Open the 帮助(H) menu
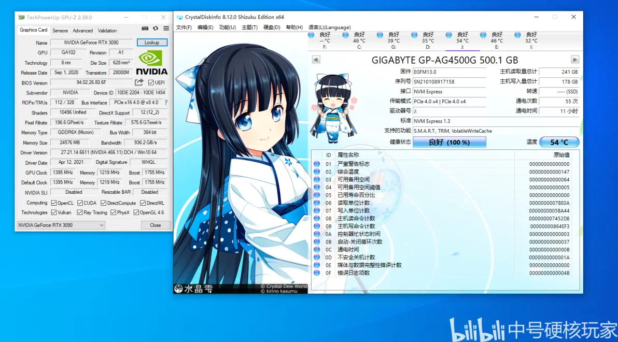Image resolution: width=618 pixels, height=342 pixels. coord(294,27)
